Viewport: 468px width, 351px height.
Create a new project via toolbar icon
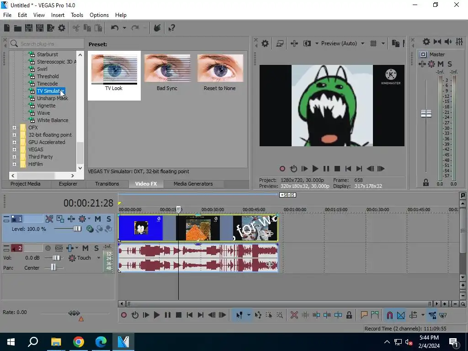point(7,28)
